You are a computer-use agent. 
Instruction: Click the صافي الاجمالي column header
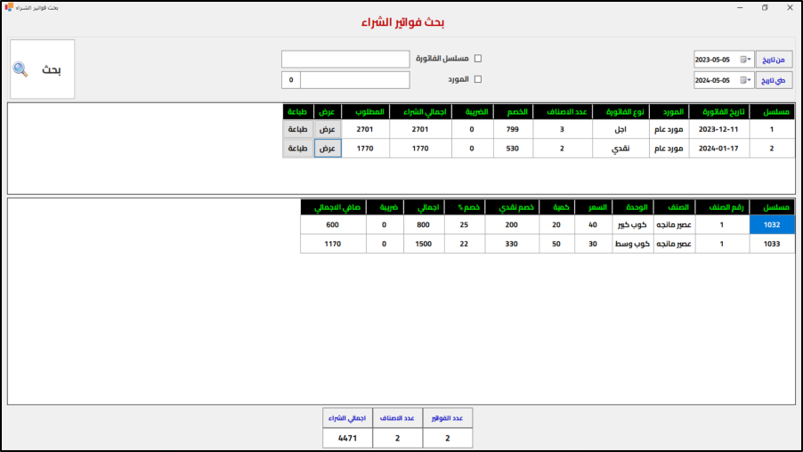332,207
